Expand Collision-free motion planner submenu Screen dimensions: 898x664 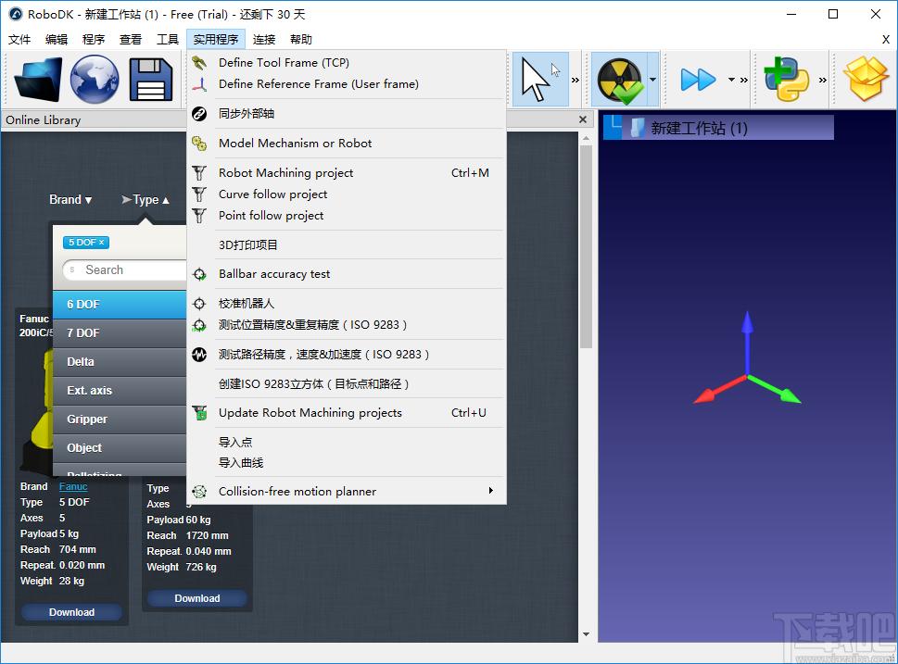[347, 491]
